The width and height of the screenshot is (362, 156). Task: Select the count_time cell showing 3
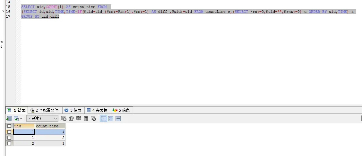[x=50, y=143]
